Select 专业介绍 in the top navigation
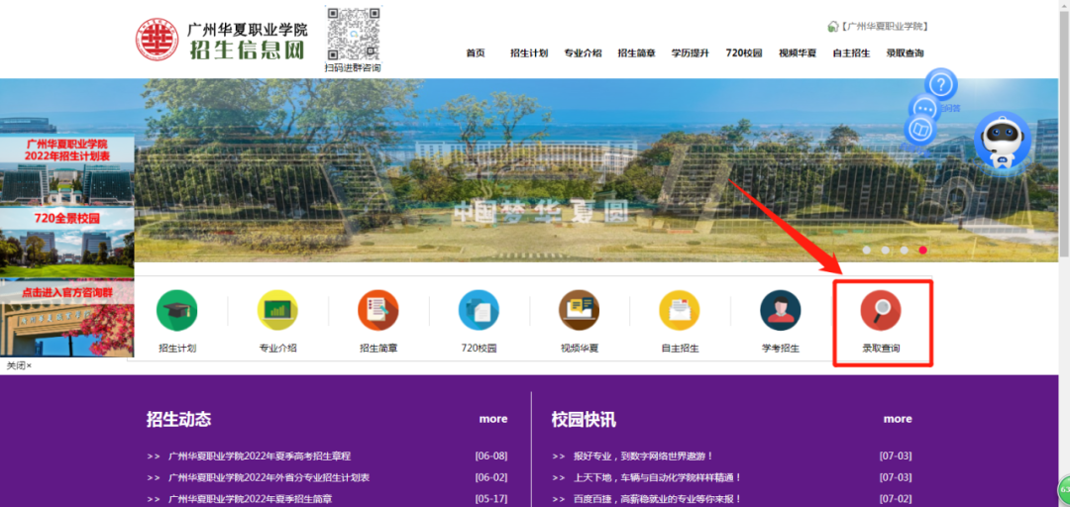The width and height of the screenshot is (1070, 507). tap(583, 53)
